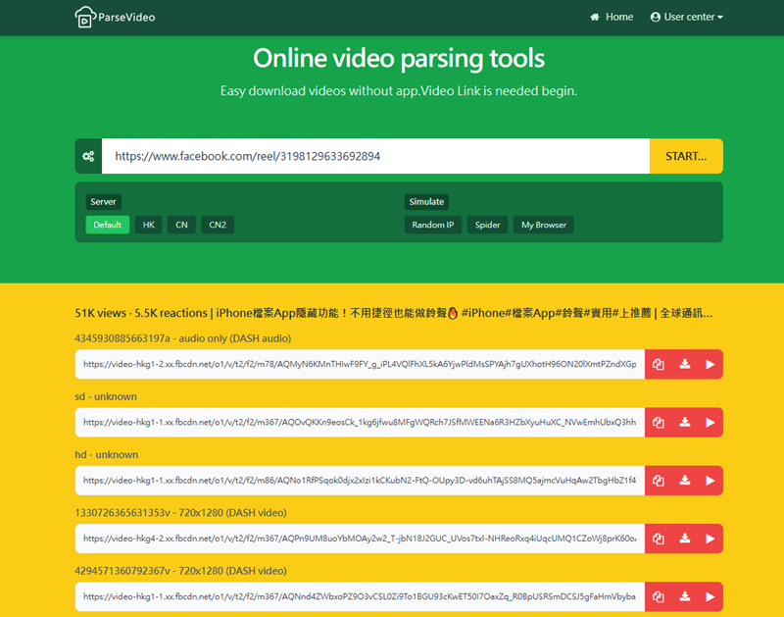Select the CN server option
Screen dimensions: 784x617
(x=181, y=225)
